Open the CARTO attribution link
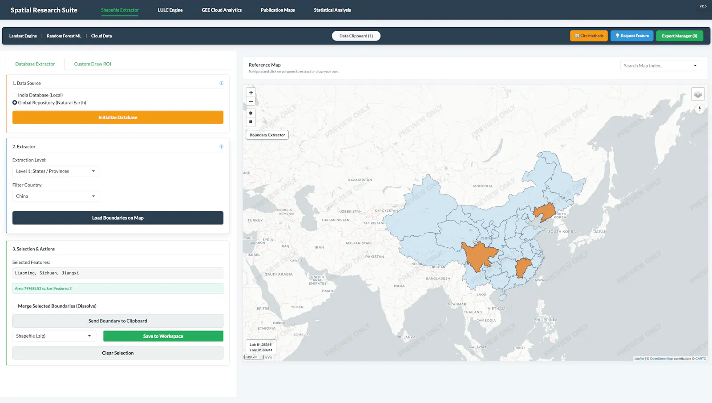Viewport: 712px width, 403px height. [701, 359]
